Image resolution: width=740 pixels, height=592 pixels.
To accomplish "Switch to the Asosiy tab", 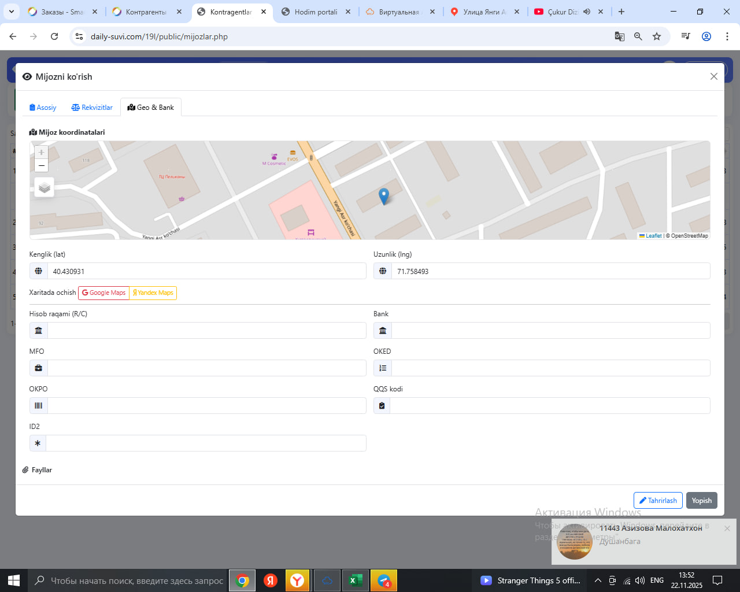I will pyautogui.click(x=43, y=108).
